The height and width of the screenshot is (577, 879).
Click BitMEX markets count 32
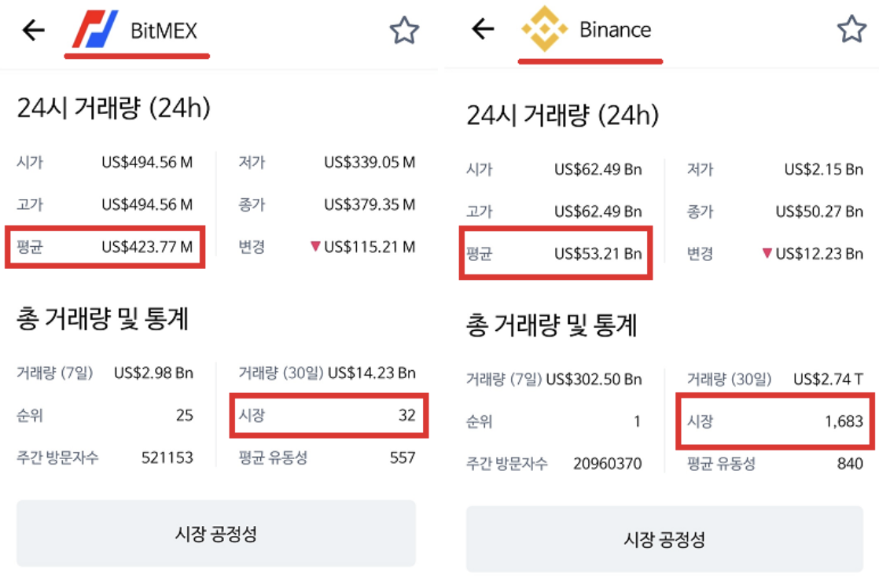[406, 415]
